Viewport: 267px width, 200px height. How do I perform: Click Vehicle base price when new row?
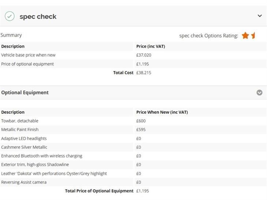(x=133, y=55)
